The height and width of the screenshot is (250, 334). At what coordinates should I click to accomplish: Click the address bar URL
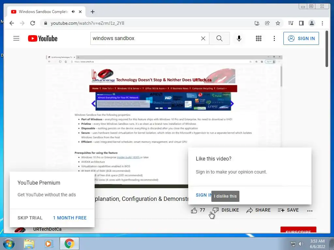(87, 23)
